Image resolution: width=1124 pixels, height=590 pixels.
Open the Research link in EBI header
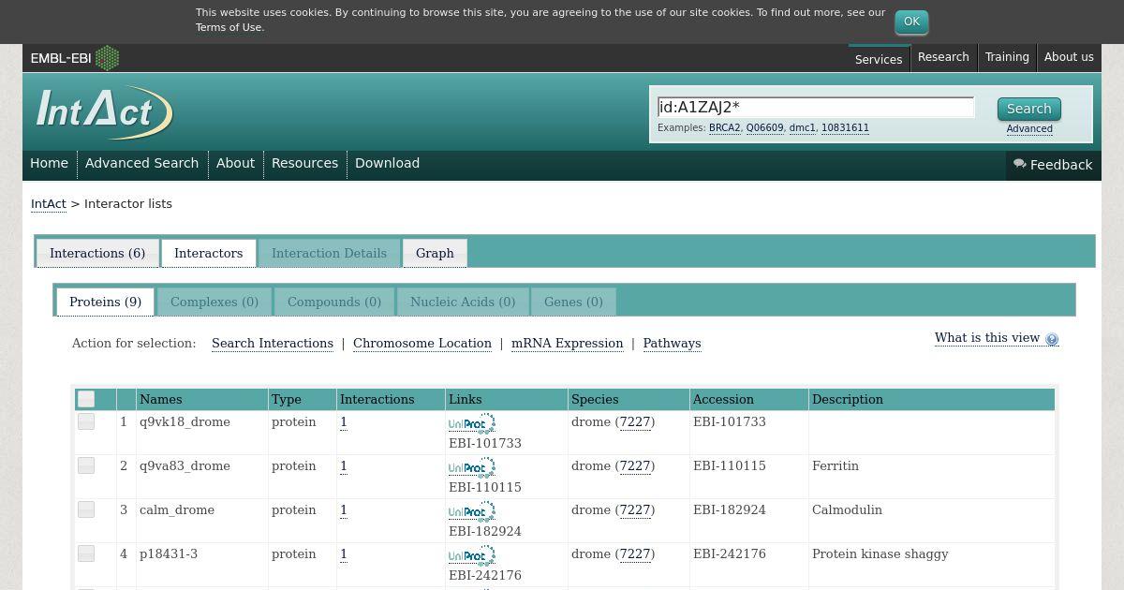(x=943, y=57)
